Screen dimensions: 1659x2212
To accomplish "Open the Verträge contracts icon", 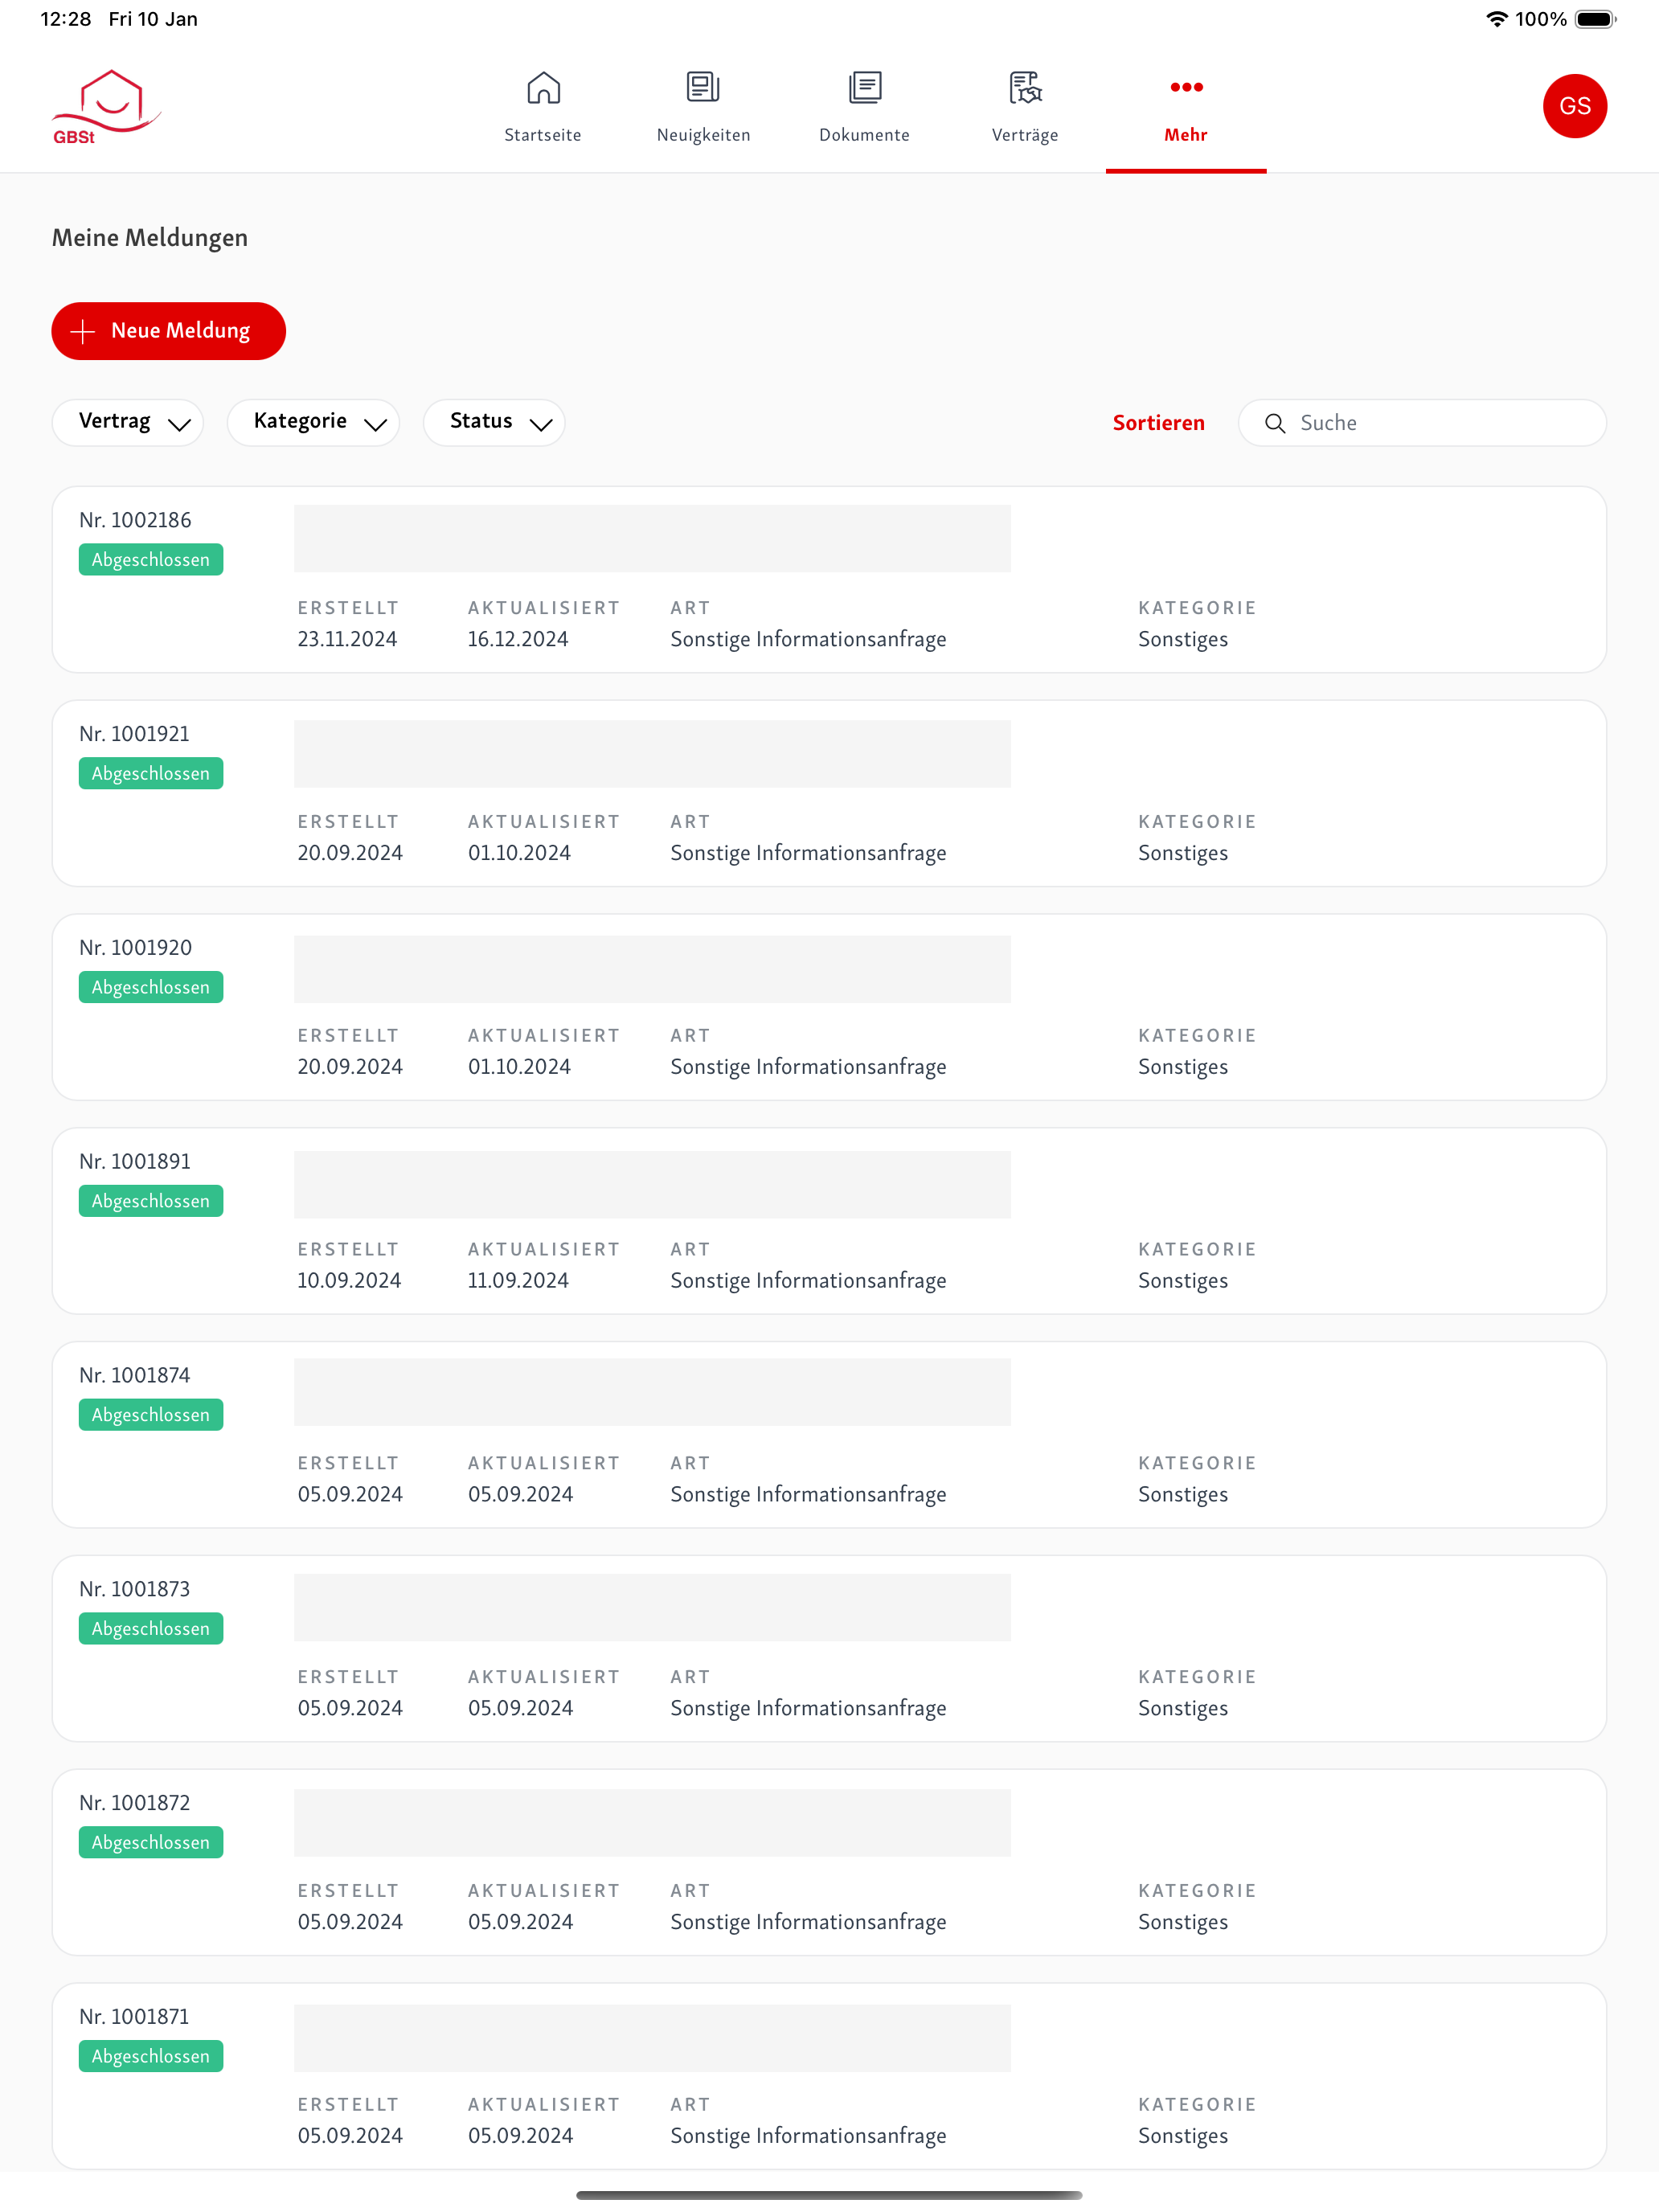I will point(1025,88).
